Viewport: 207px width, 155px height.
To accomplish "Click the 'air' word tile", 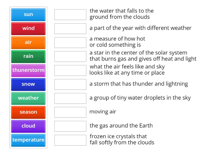I will point(28,42).
